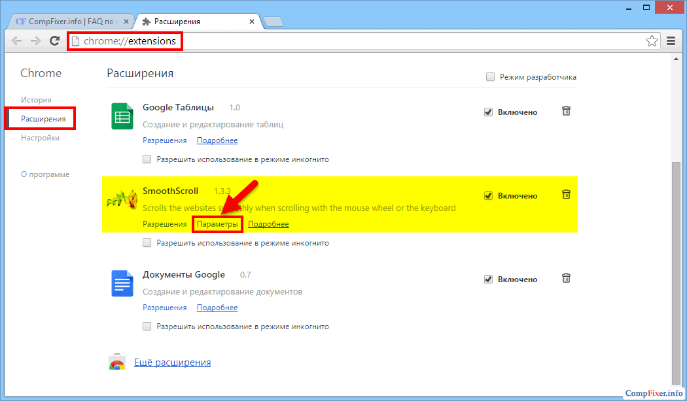Open Подробнее for SmoothScroll

pos(268,224)
